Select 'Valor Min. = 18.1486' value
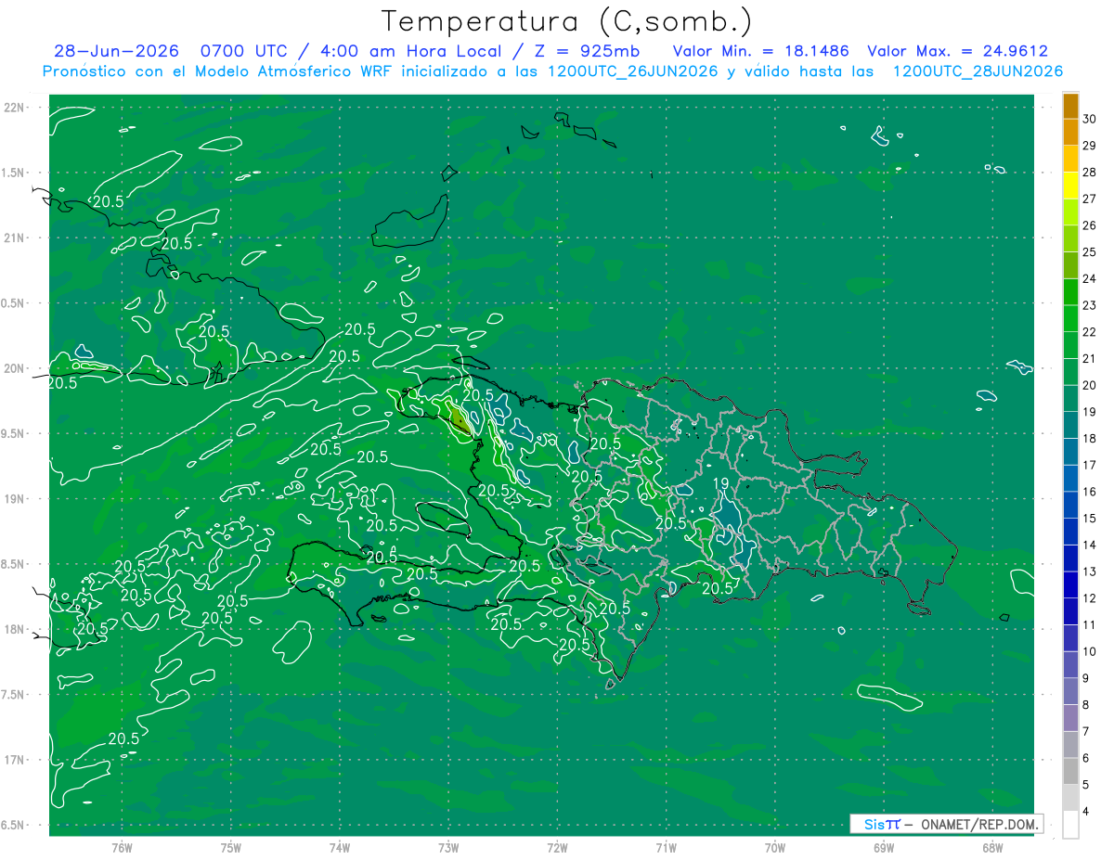This screenshot has height=860, width=1114. [x=760, y=51]
